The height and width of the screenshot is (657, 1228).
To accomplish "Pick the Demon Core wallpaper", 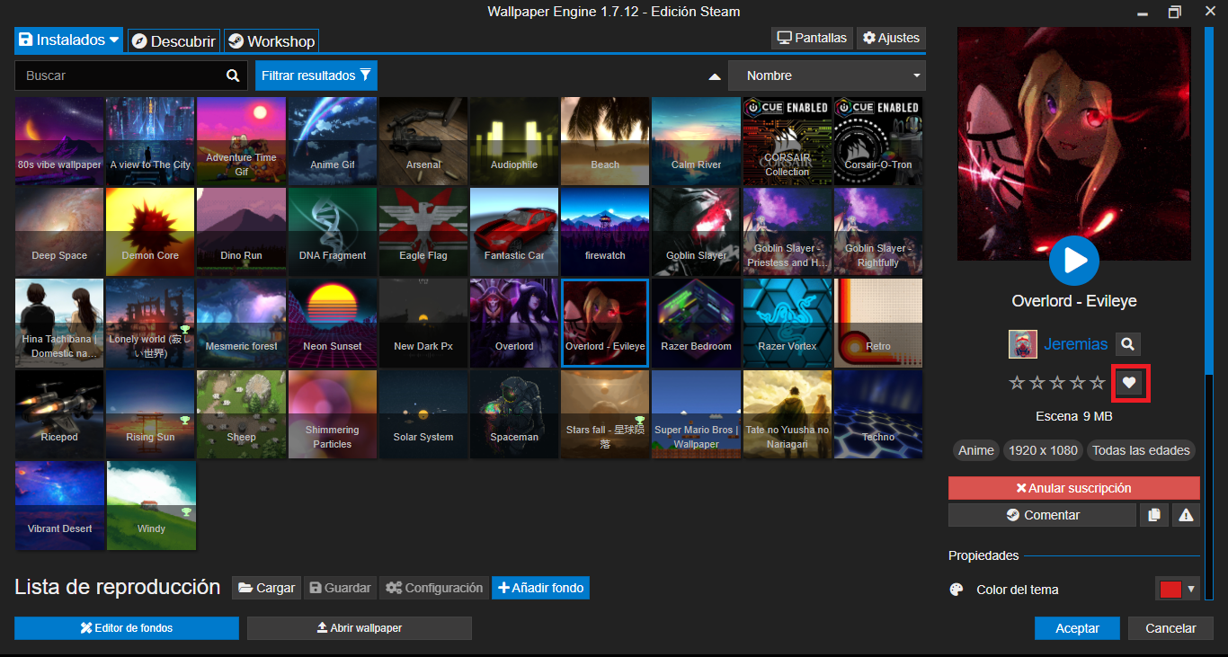I will tap(150, 231).
